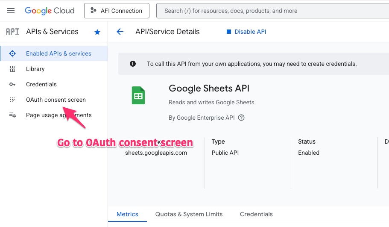Click the back arrow to previous page
389x227 pixels.
120,32
